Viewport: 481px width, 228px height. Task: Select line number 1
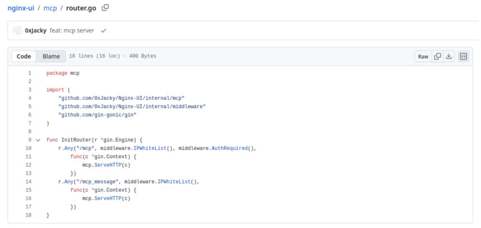point(29,73)
